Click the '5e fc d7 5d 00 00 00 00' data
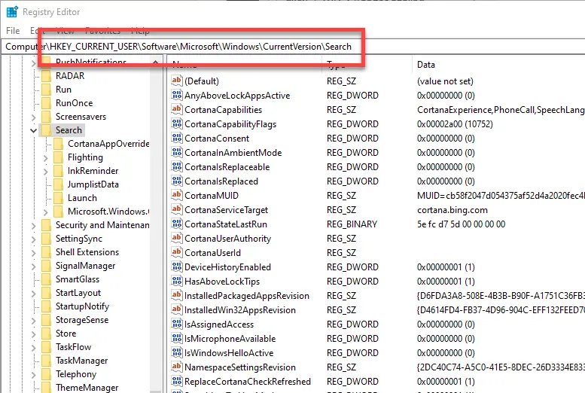This screenshot has height=393, width=585. pos(461,224)
